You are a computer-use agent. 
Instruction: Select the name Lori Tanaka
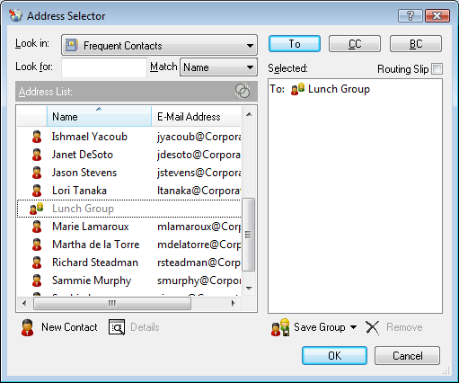click(79, 191)
